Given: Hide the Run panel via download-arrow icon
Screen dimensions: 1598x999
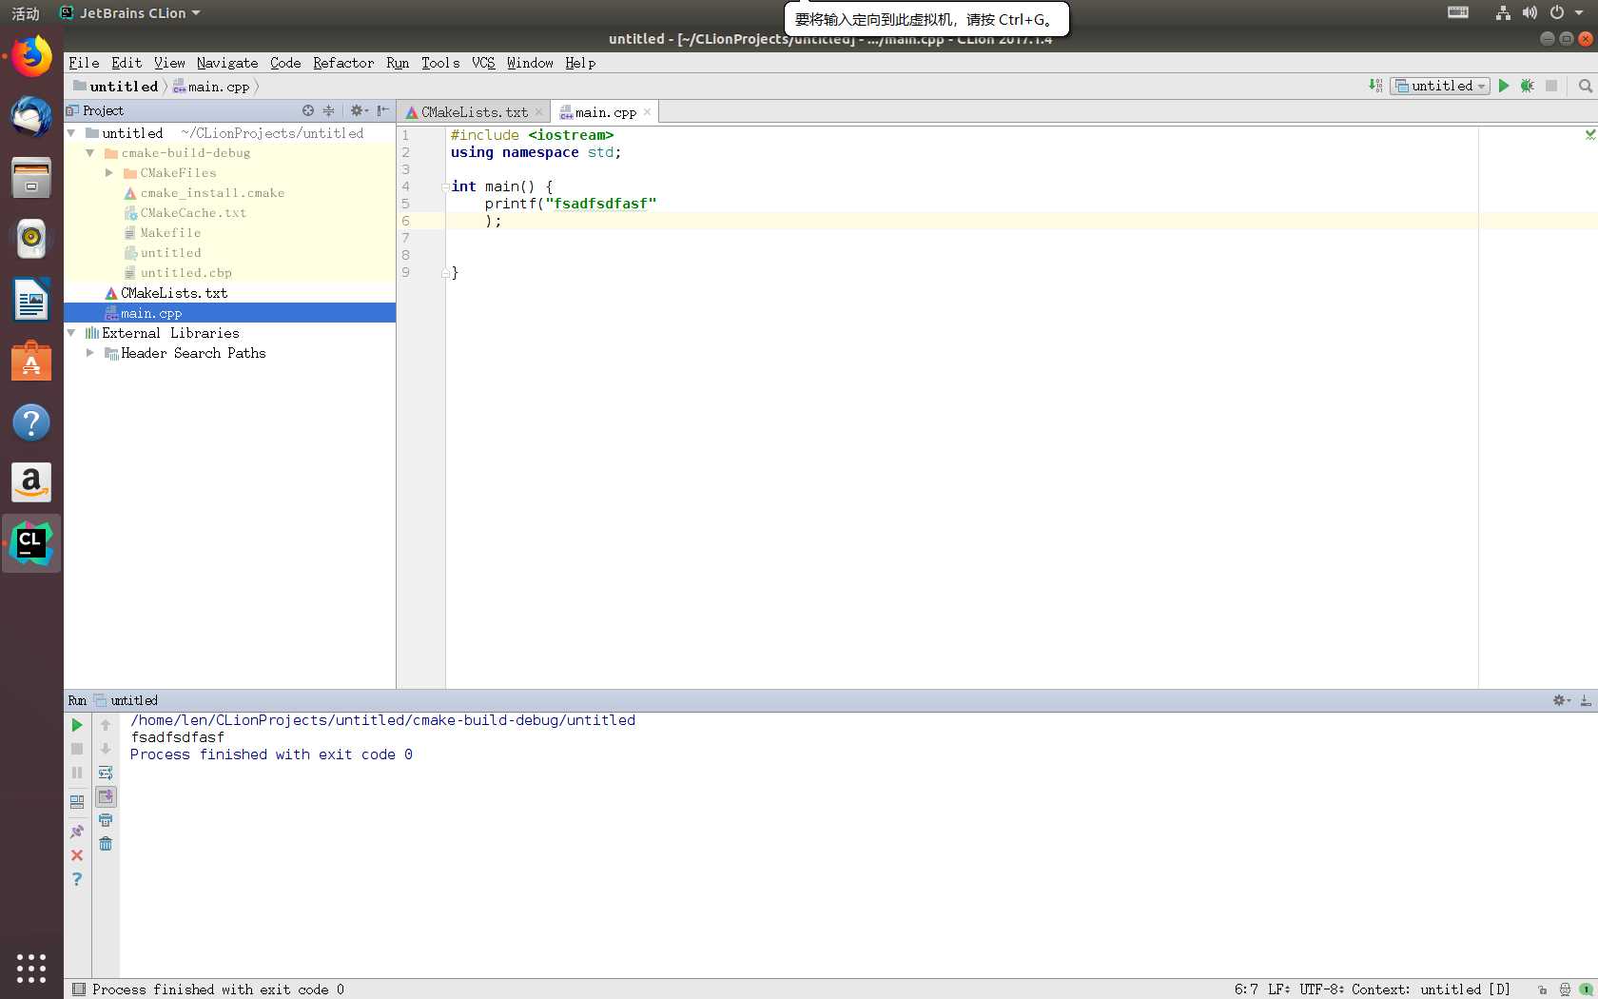Looking at the screenshot, I should pos(1585,700).
